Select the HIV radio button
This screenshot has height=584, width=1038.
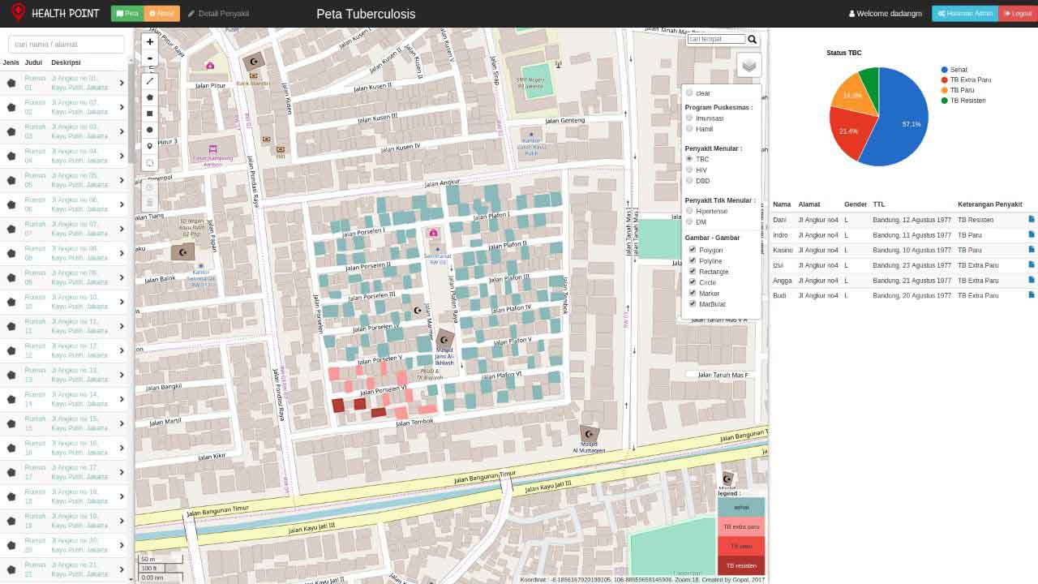689,170
